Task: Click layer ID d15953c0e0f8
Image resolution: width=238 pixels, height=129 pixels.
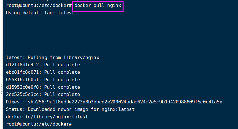Action: pos(23,87)
